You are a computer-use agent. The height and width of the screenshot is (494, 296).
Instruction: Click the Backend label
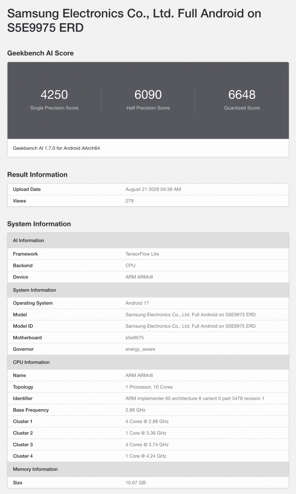[23, 266]
